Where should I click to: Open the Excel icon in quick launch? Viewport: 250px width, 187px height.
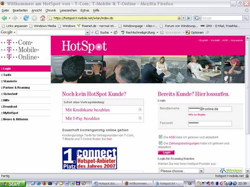[x=72, y=183]
